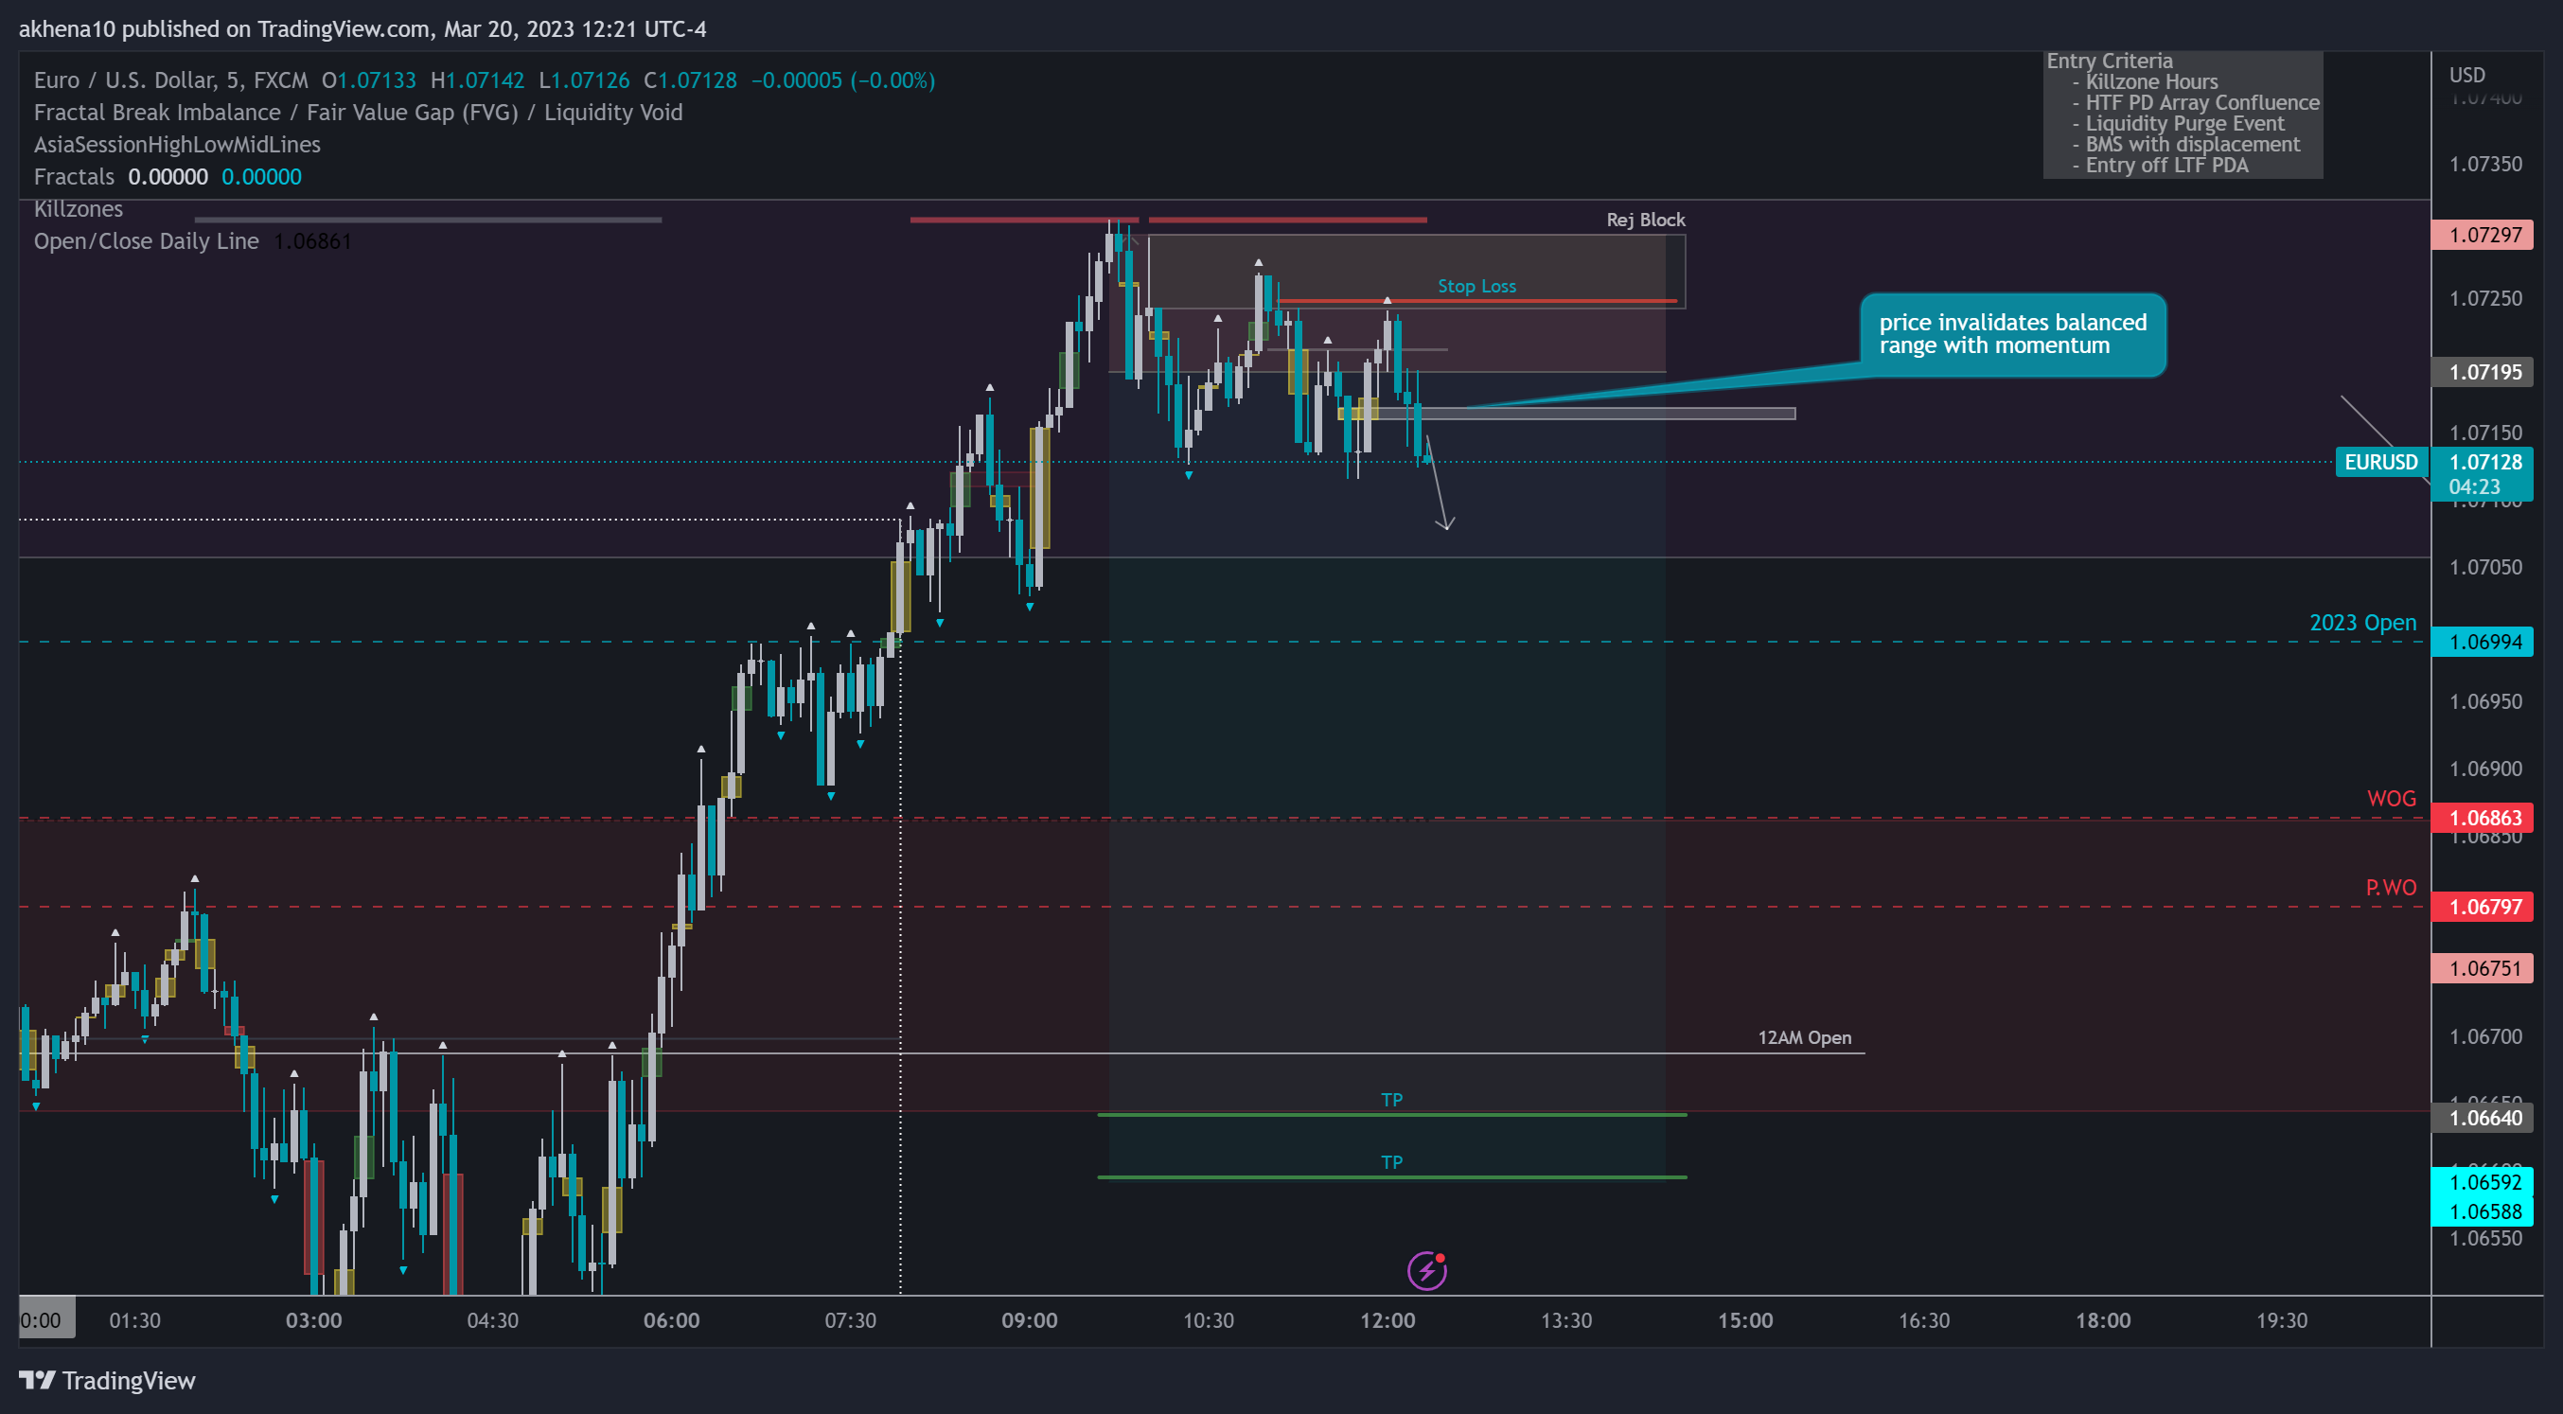Select the 1.06640 price label

pyautogui.click(x=2484, y=1118)
